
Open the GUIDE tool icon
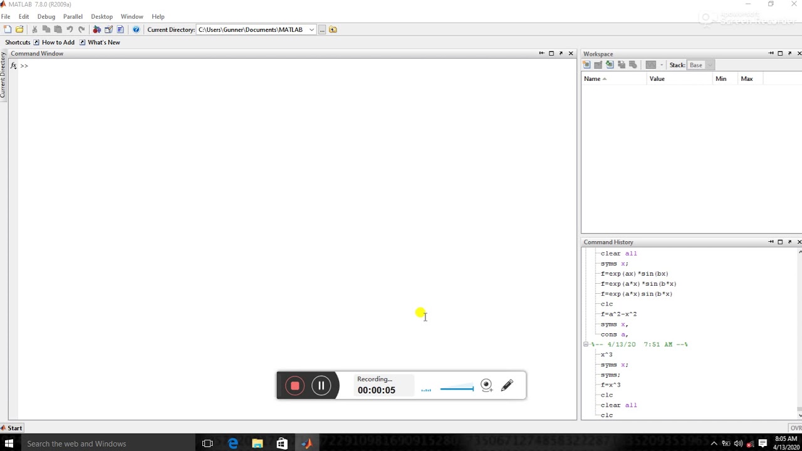tap(108, 29)
